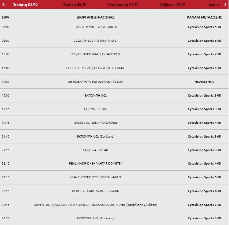Image resolution: width=229 pixels, height=225 pixels.
Task: Click the CHELSEA - MILAN / UEFA YOUTH LEAGUE row
Action: (x=95, y=68)
